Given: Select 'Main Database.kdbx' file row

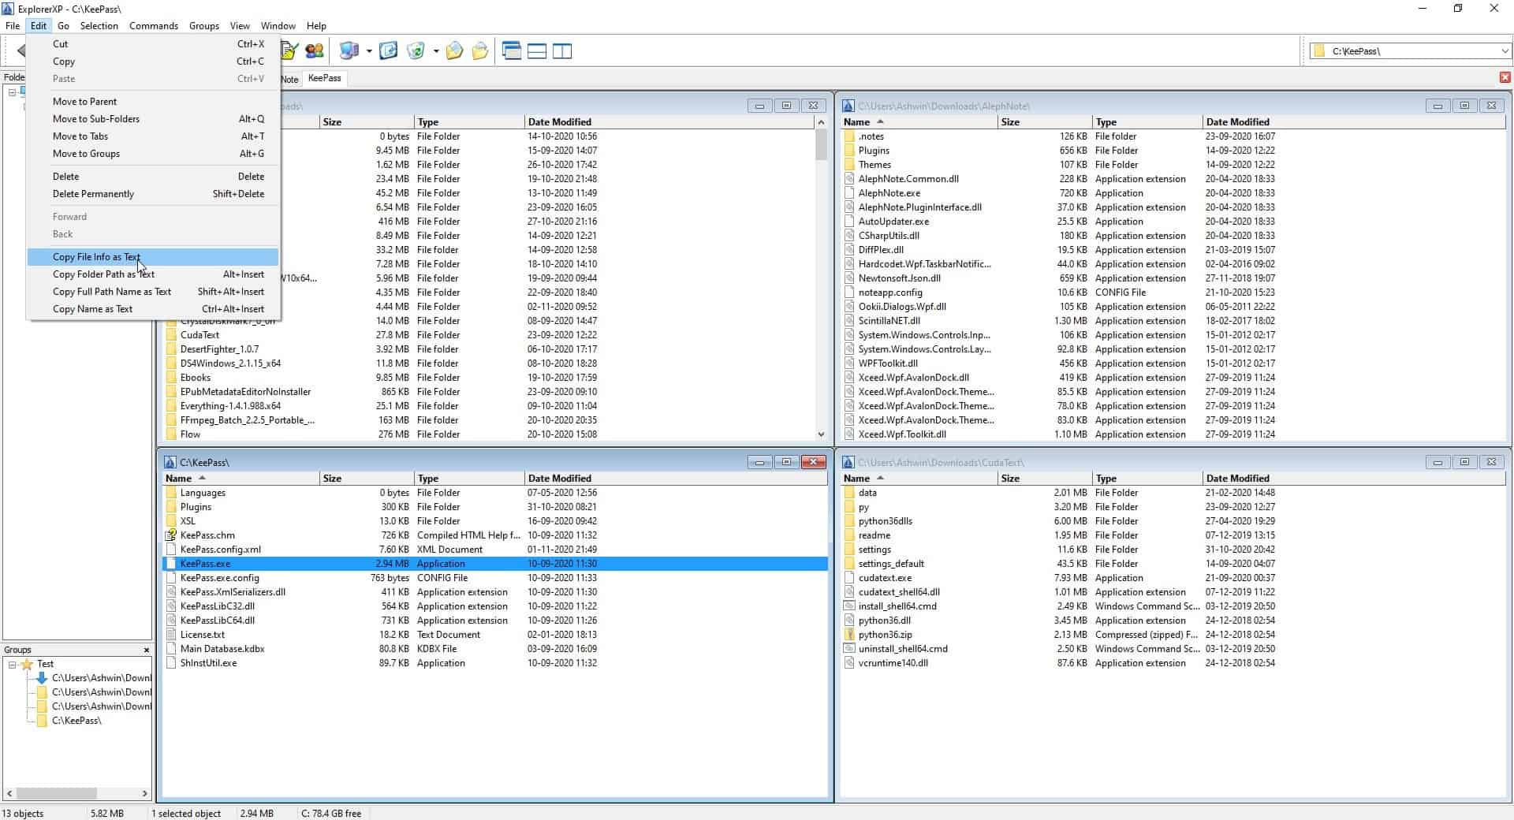Looking at the screenshot, I should [495, 649].
